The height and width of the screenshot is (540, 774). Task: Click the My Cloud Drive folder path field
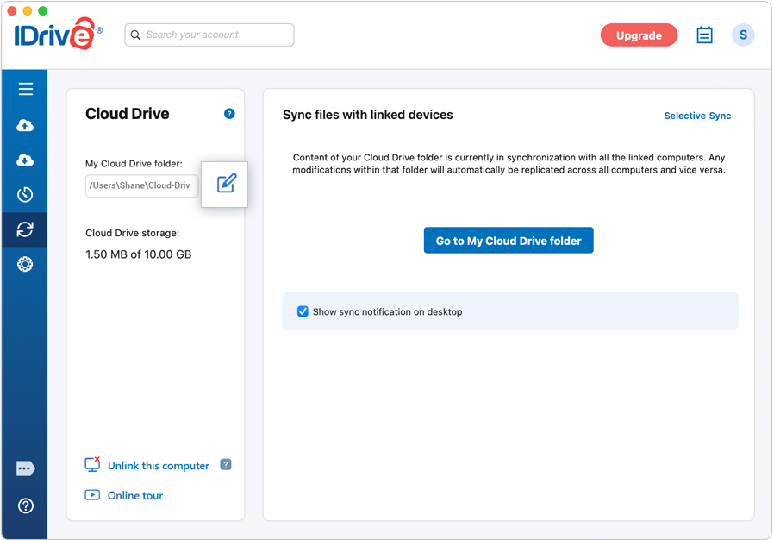[x=141, y=185]
